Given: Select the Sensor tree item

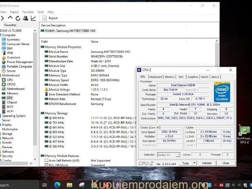Looking at the screenshot, I should click(11, 71).
